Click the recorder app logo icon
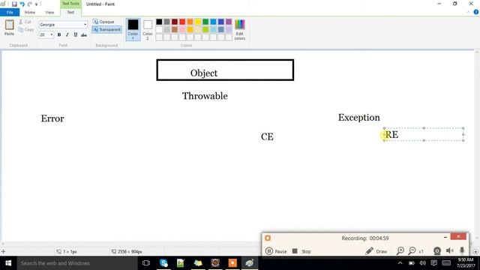This screenshot has height=270, width=480. (x=268, y=238)
